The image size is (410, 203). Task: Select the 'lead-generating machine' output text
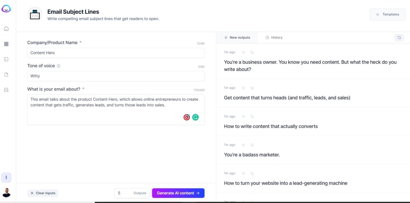[x=286, y=183]
